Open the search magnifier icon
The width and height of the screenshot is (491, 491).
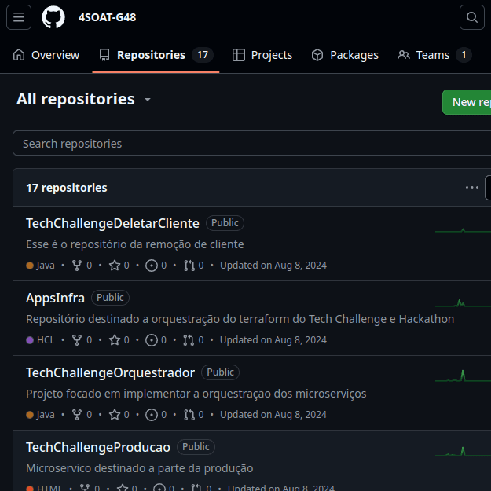pyautogui.click(x=471, y=17)
